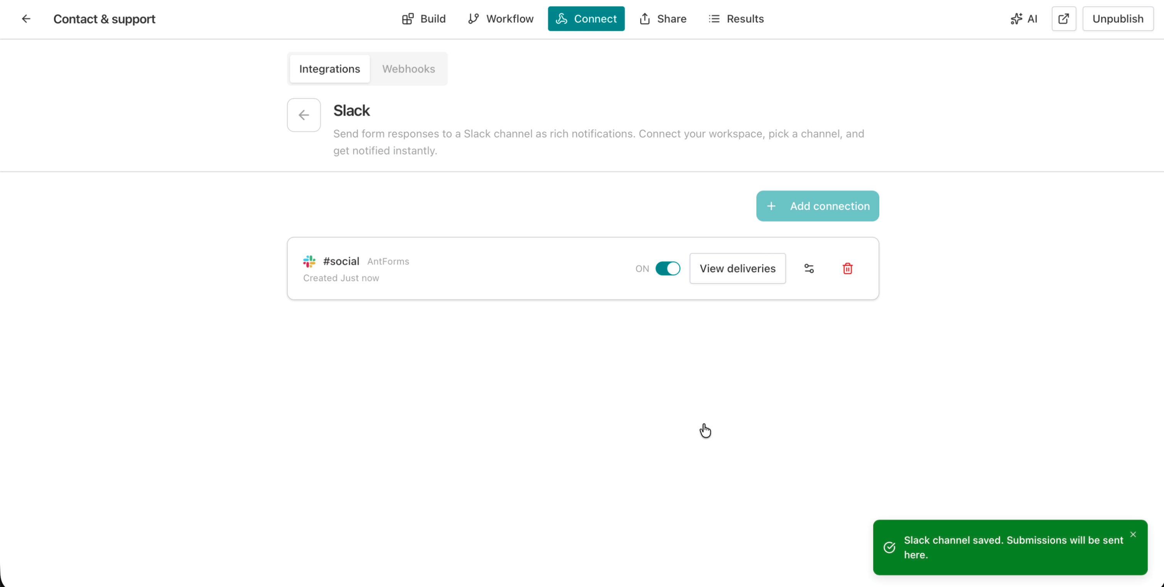The image size is (1164, 587).
Task: Disable the #social Slack connection
Action: pos(668,268)
